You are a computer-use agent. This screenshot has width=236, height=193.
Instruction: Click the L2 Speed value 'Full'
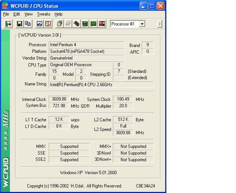click(123, 126)
